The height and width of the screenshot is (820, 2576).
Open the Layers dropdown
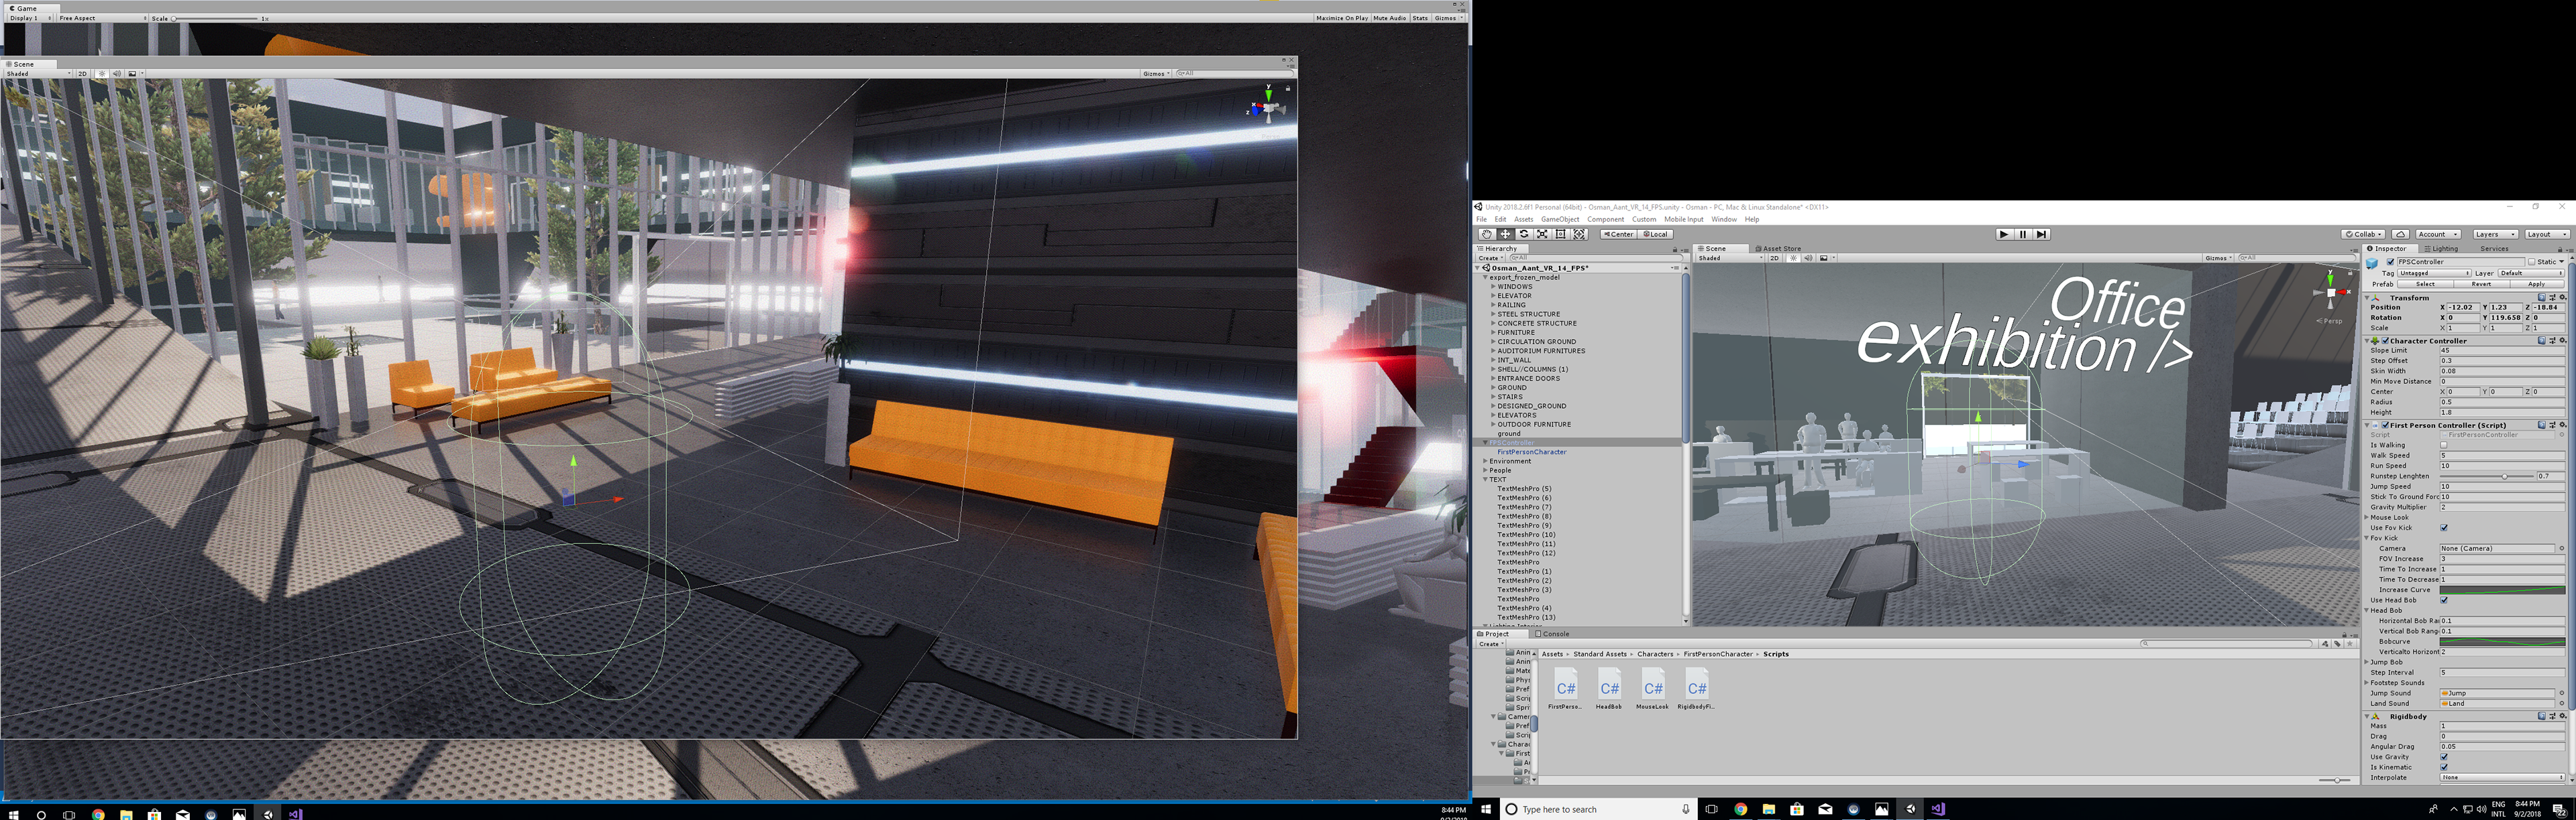click(x=2495, y=234)
